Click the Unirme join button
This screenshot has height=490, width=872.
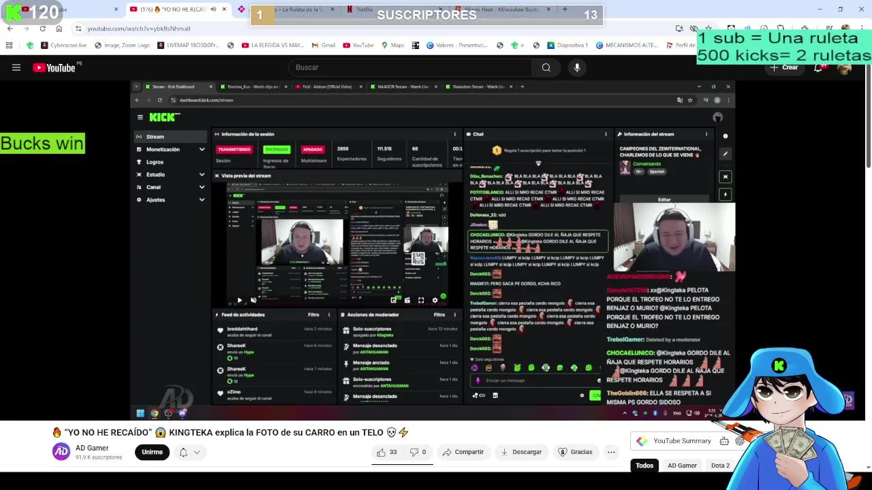tap(152, 452)
